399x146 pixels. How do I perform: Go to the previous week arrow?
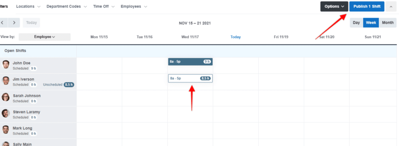pyautogui.click(x=3, y=23)
